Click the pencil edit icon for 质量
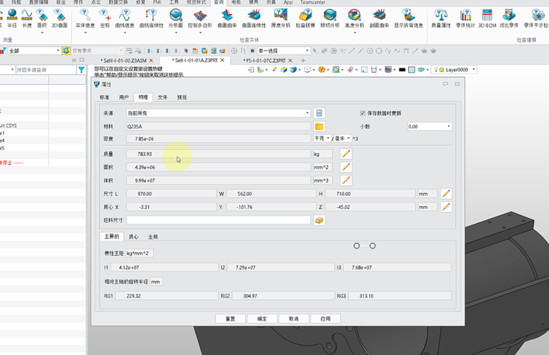Viewport: 549px width, 355px height. 346,154
